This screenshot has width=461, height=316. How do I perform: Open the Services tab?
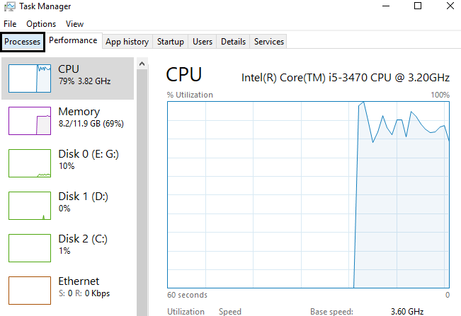pos(269,42)
